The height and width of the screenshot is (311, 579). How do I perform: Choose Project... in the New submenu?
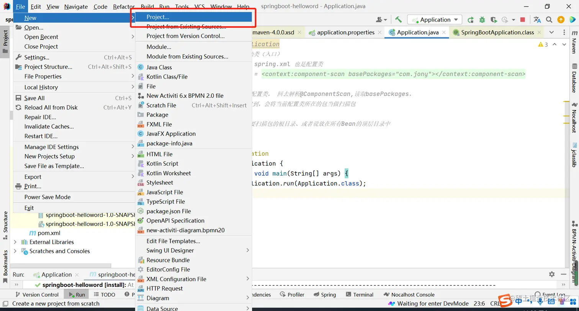pos(193,17)
